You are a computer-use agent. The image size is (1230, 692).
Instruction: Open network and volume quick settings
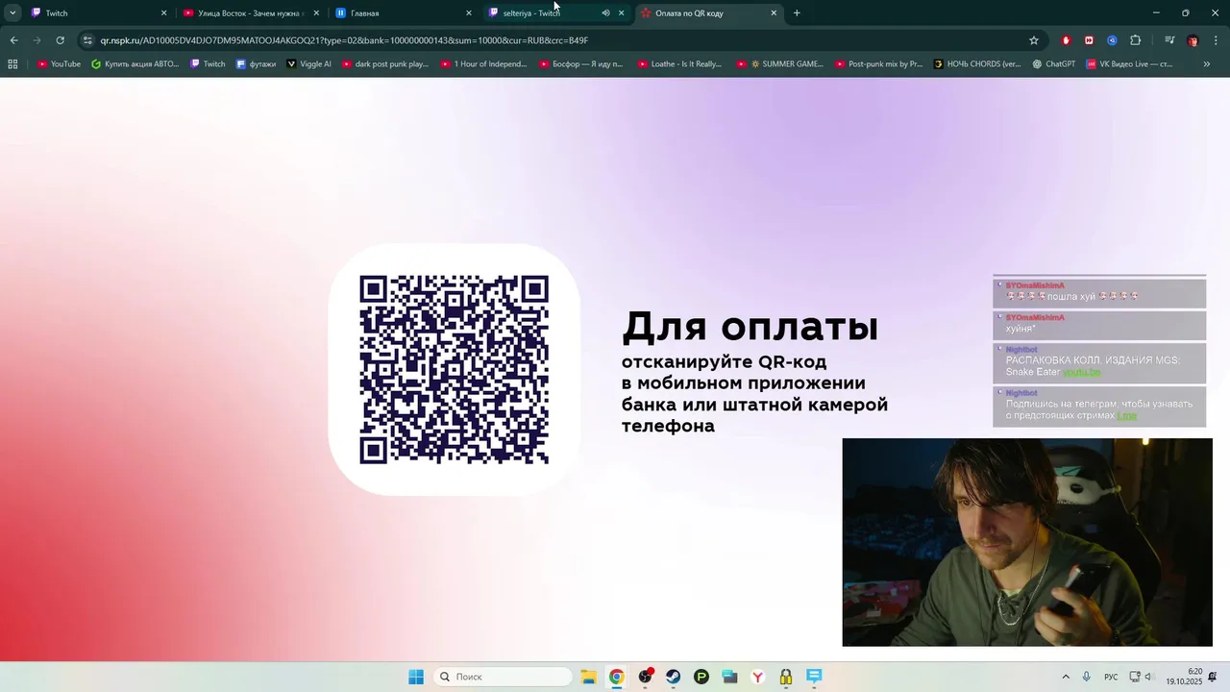coord(1141,677)
